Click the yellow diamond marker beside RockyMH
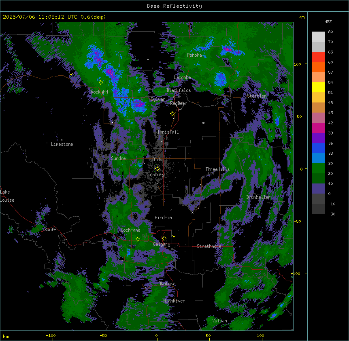Screen dimensions: 349x341 (101, 82)
